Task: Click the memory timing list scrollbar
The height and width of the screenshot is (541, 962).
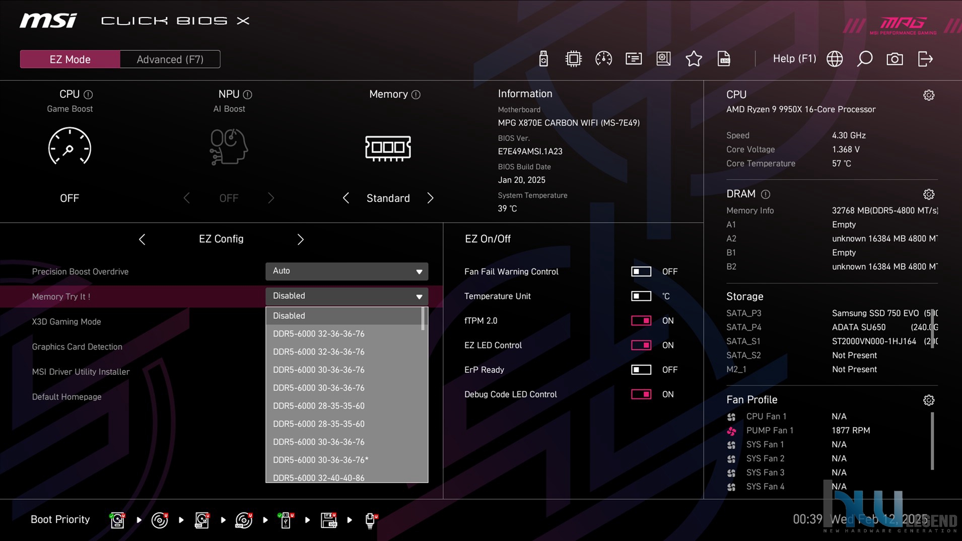Action: pos(423,319)
